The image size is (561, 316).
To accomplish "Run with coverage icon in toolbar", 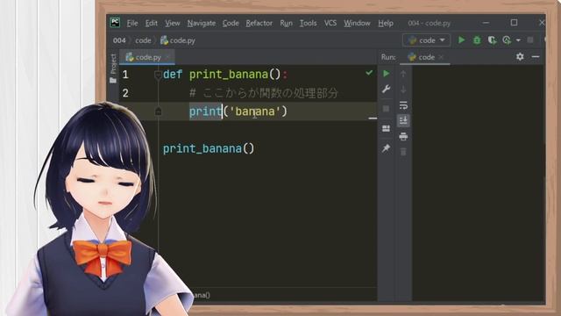I will pos(493,40).
